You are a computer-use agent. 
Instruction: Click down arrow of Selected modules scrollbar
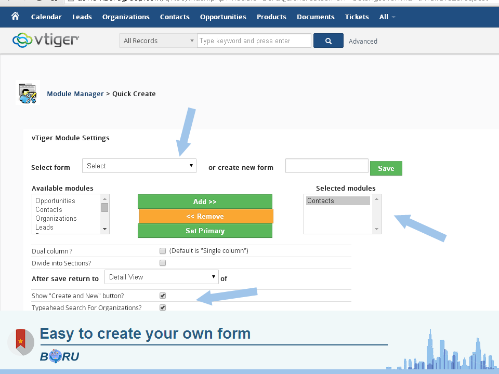[x=376, y=229]
